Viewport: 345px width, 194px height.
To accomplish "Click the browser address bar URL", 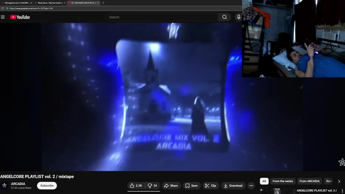I will (x=31, y=8).
